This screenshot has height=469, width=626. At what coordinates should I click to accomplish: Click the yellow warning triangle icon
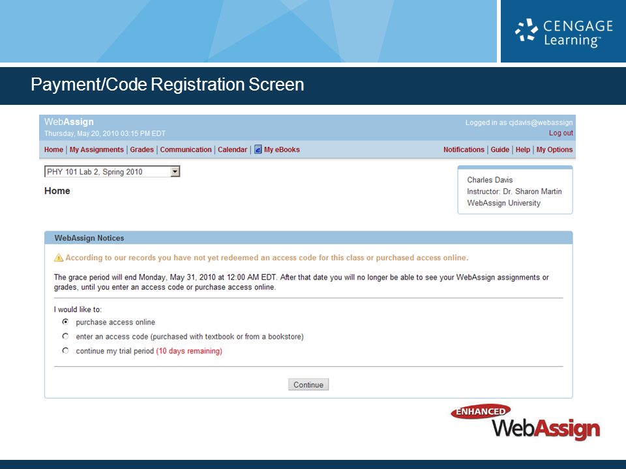(59, 258)
